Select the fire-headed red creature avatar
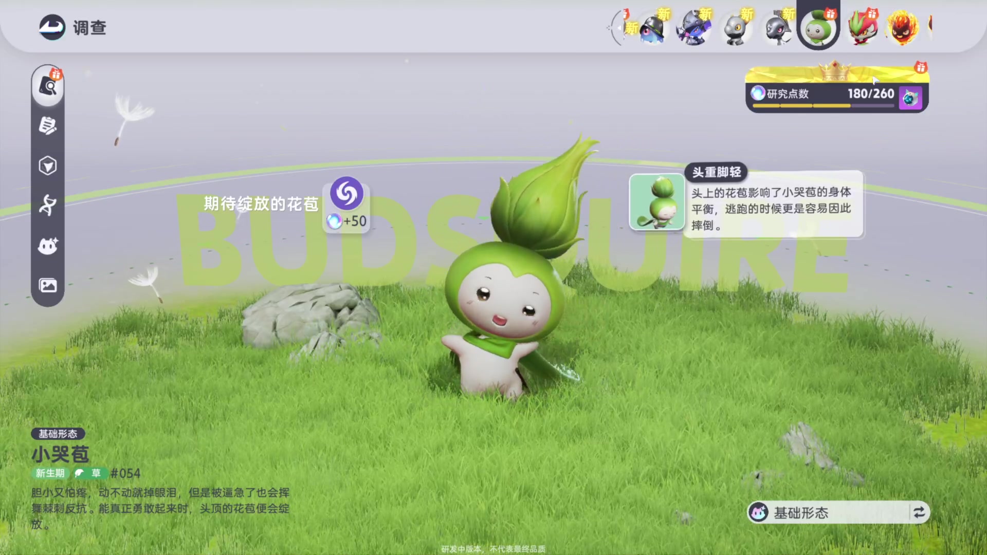Image resolution: width=987 pixels, height=555 pixels. click(903, 28)
